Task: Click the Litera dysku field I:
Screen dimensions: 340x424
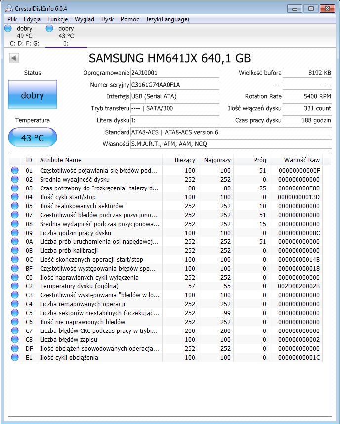Action: click(175, 120)
